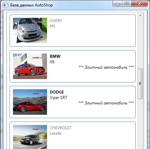Click the AutoShop window title icon

coord(5,5)
